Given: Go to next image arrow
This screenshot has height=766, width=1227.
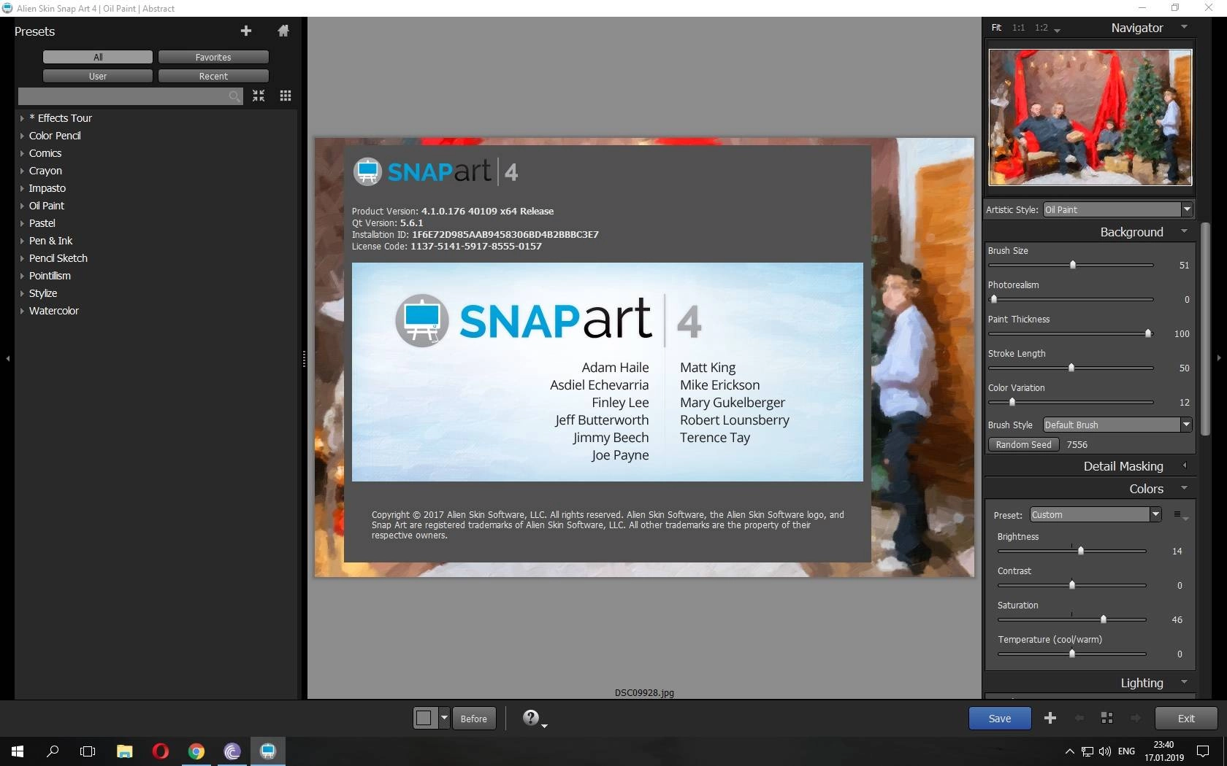Looking at the screenshot, I should [x=1135, y=718].
